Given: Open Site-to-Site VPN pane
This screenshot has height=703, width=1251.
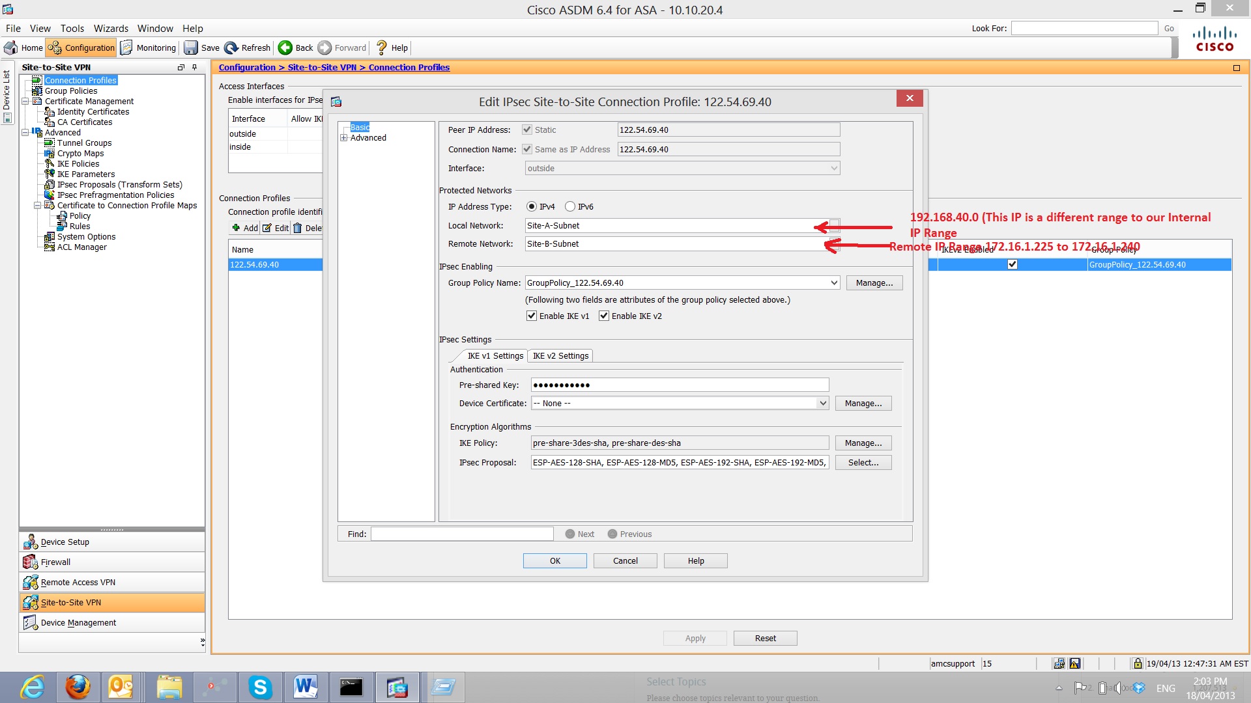Looking at the screenshot, I should [x=112, y=602].
